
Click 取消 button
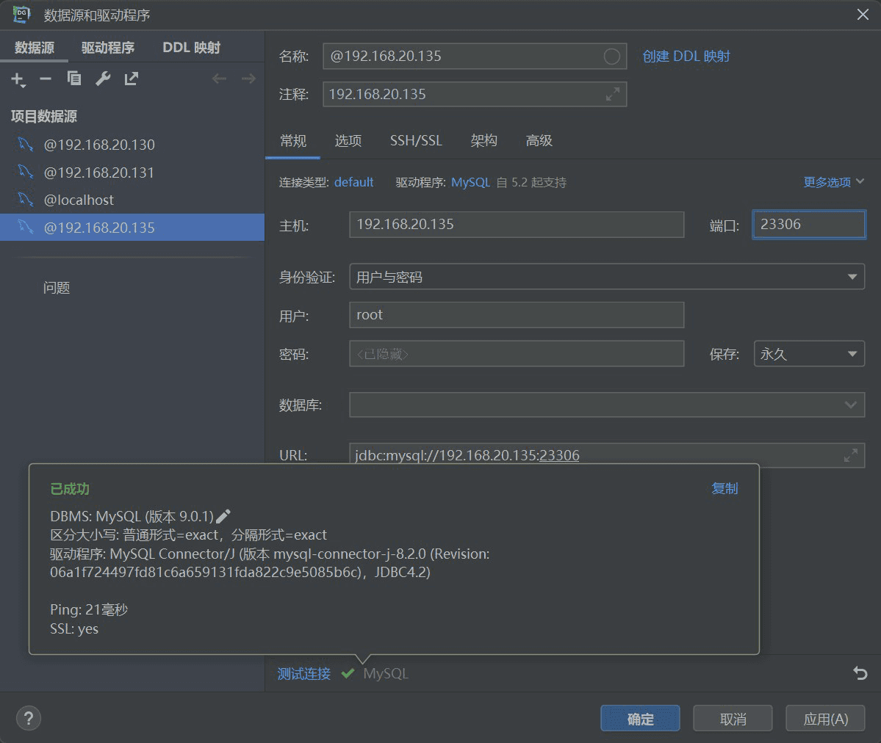click(733, 718)
